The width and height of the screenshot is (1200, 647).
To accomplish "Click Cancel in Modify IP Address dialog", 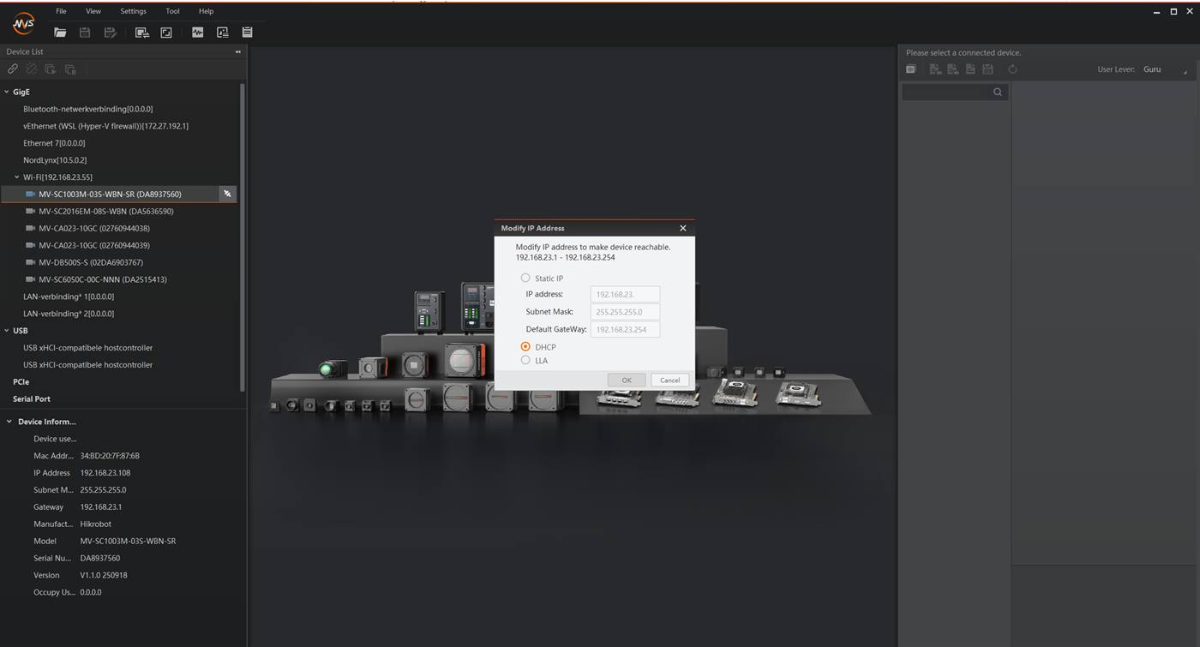I will tap(669, 380).
